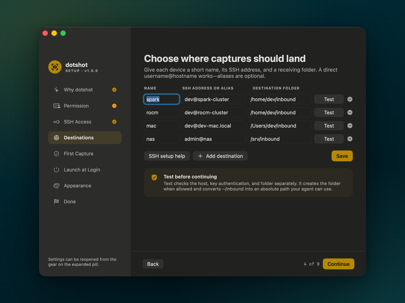Image resolution: width=405 pixels, height=303 pixels.
Task: Click the completed badge on Why dotshot
Action: coord(114,90)
